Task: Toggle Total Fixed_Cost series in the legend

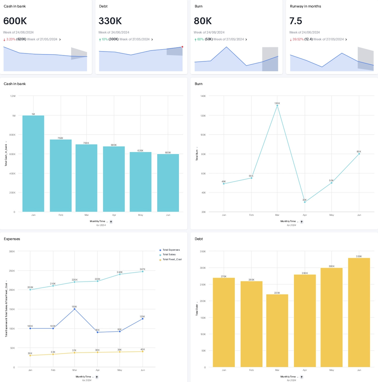Action: point(170,259)
